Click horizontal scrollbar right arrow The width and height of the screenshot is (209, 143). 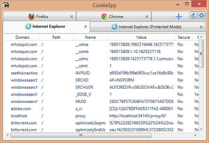195,135
